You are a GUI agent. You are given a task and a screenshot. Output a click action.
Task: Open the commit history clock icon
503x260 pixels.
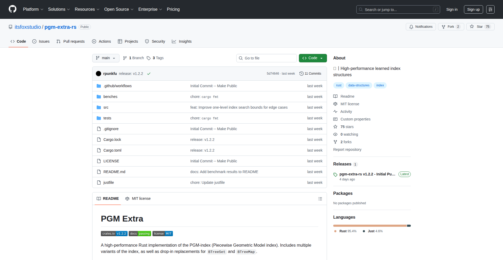point(301,74)
